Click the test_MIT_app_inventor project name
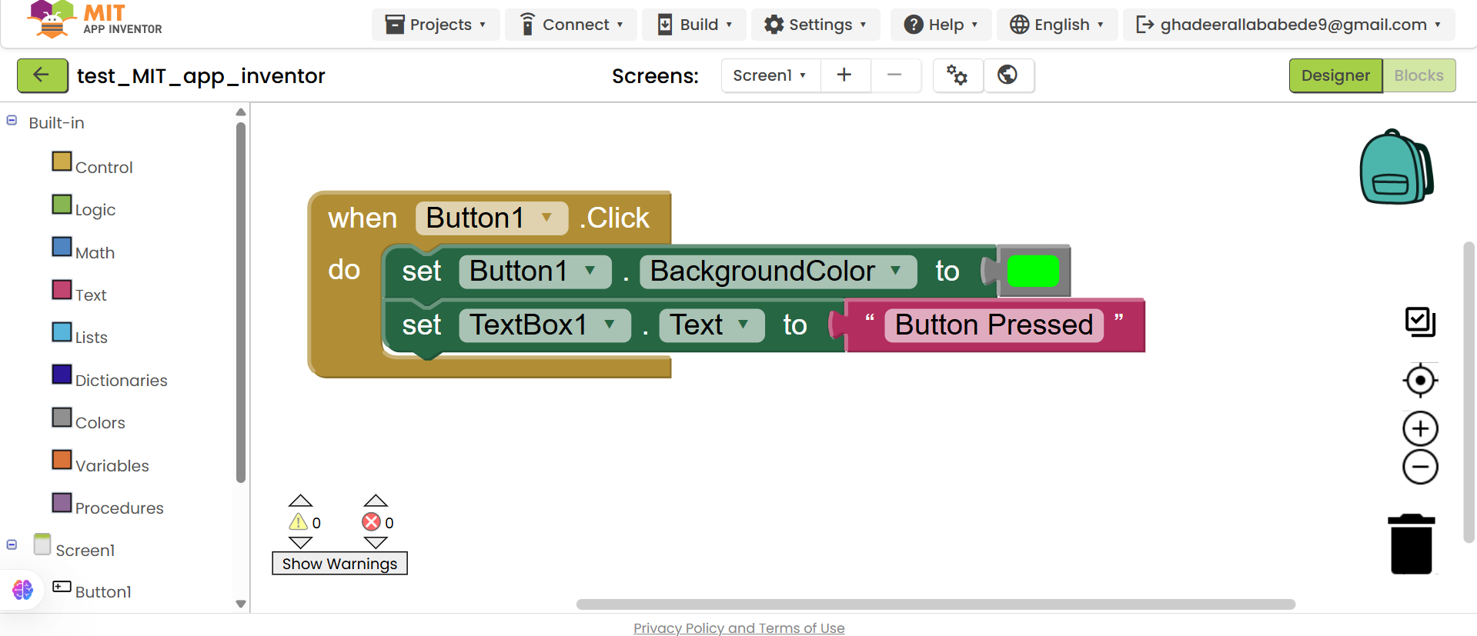1477x636 pixels. coord(201,75)
